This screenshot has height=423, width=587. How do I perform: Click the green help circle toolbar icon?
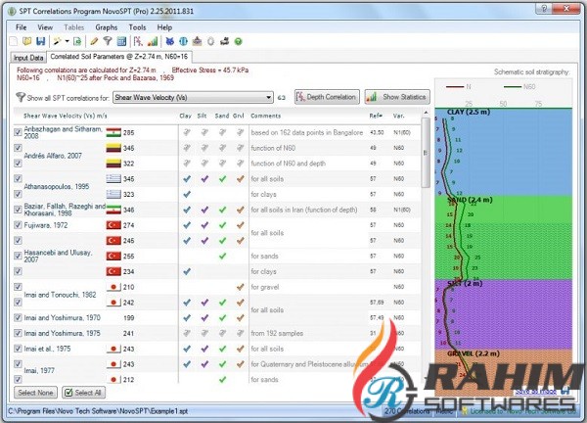(x=238, y=41)
